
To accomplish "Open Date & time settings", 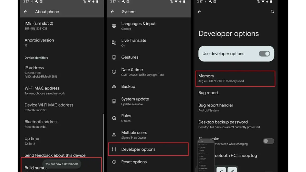I will coord(149,72).
